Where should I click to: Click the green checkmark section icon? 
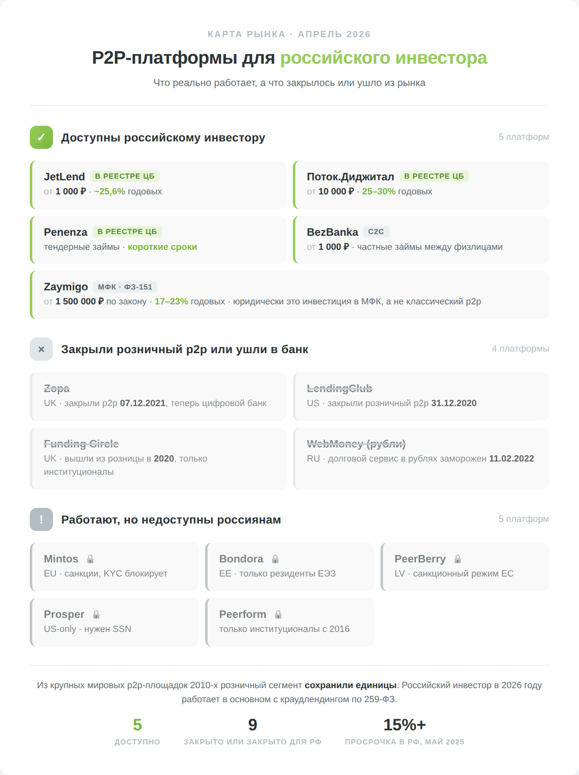tap(41, 137)
